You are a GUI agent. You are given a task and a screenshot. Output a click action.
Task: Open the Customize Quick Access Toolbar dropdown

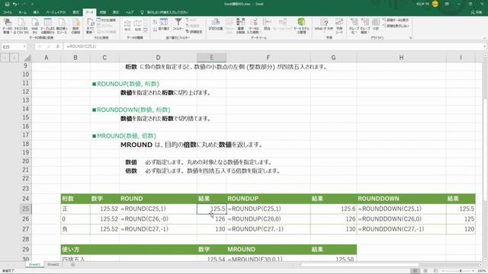coord(32,4)
